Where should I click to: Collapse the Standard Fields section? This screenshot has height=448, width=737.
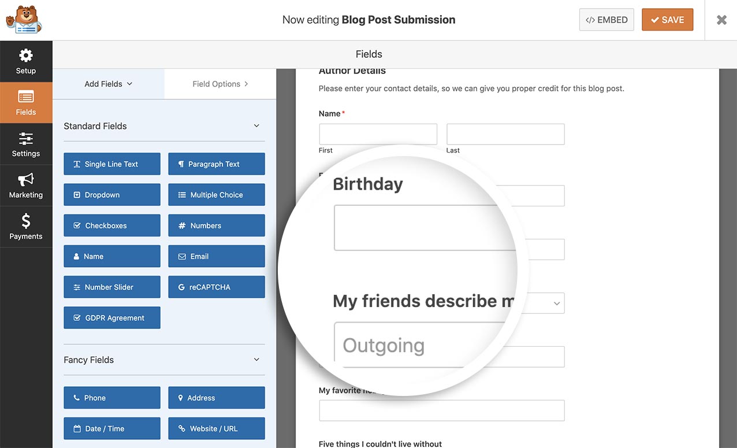coord(256,125)
